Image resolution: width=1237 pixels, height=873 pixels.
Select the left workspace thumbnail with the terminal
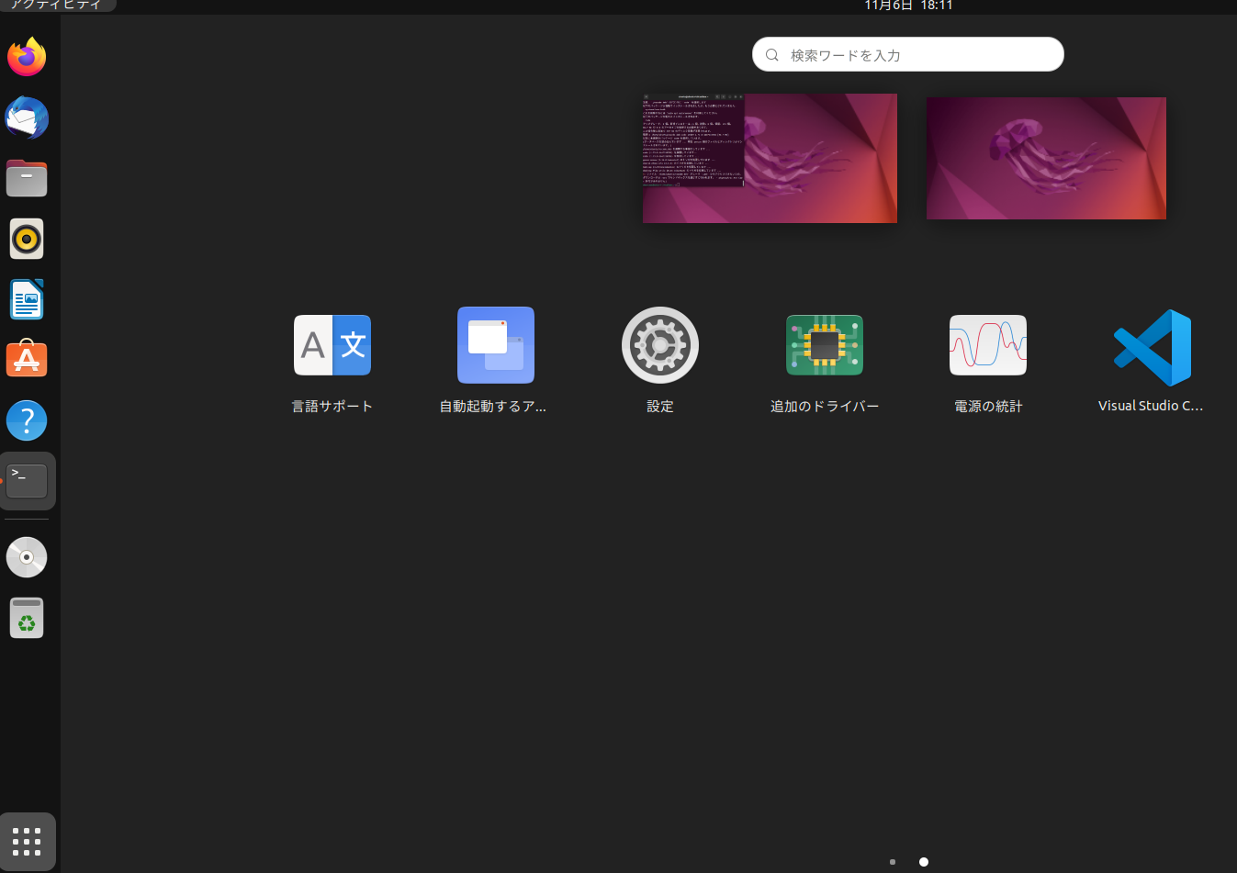(x=770, y=158)
